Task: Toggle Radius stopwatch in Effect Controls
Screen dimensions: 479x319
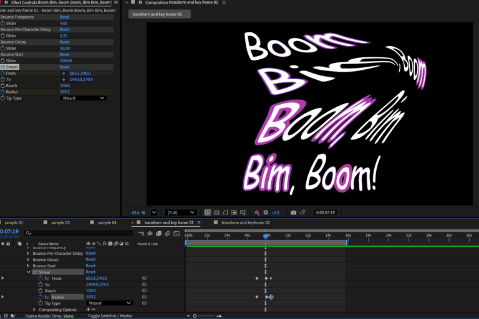Action: (x=2, y=92)
